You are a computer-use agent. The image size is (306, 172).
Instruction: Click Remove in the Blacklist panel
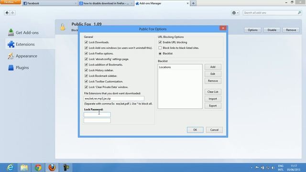pos(213,81)
